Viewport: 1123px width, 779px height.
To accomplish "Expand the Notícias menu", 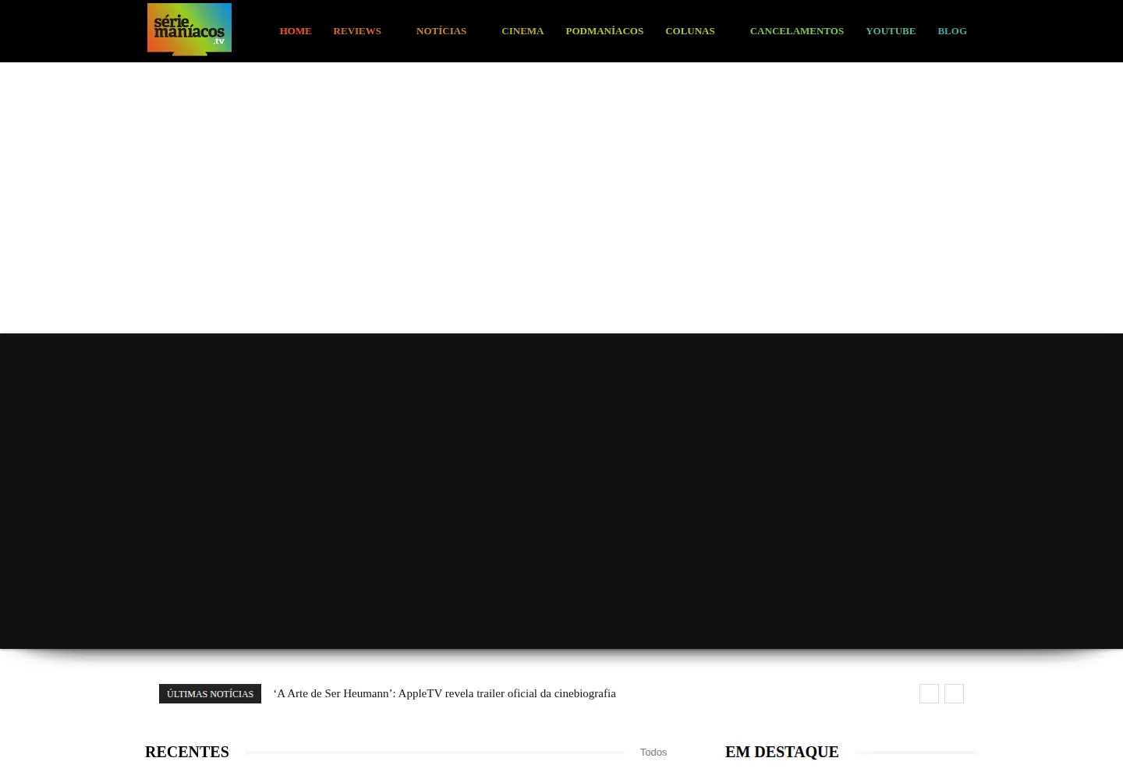I will point(441,31).
